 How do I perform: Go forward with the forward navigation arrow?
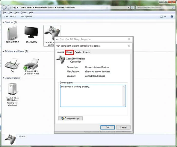[8, 7]
